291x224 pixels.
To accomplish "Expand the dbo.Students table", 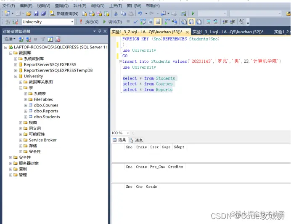I will click(x=26, y=117).
